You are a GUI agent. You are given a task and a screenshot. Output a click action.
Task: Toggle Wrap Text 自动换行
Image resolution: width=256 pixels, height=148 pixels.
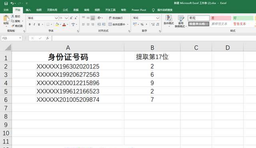(116, 18)
